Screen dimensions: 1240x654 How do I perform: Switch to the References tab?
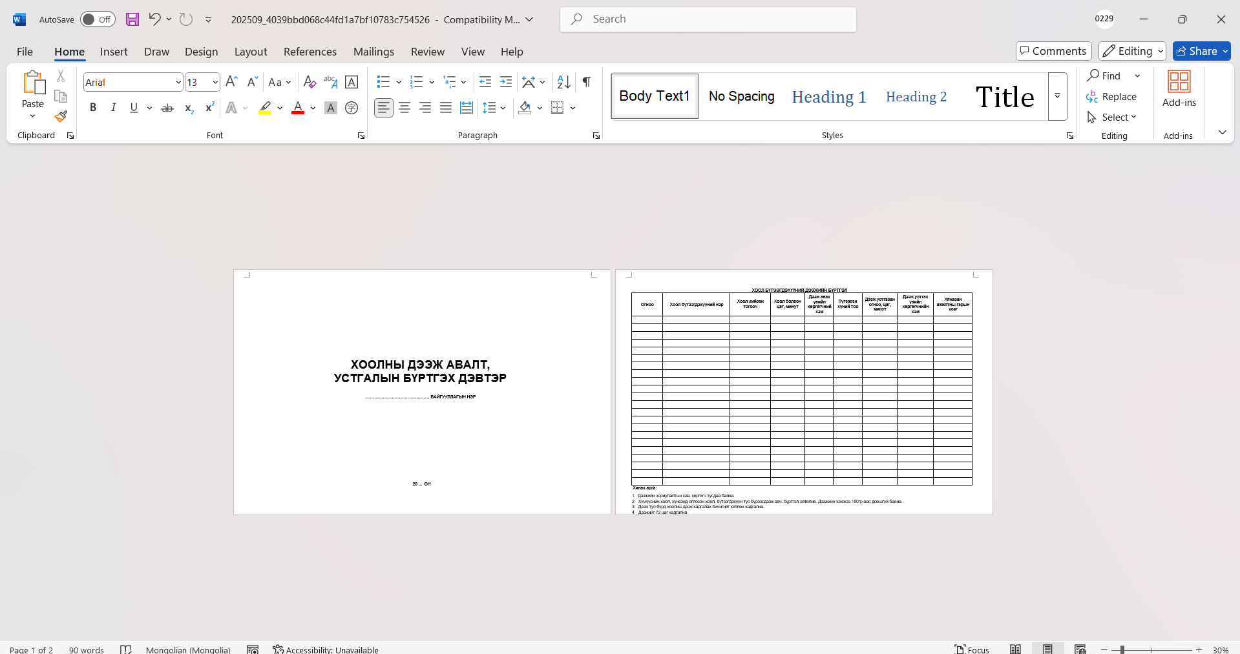point(310,52)
